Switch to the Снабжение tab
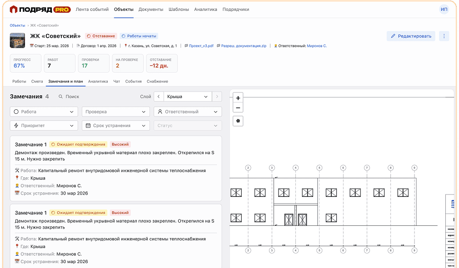This screenshot has height=268, width=459. [158, 81]
